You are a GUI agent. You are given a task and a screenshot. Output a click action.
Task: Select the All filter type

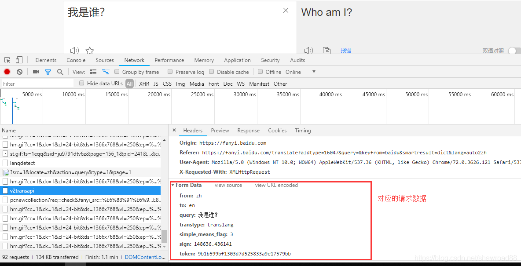coord(129,84)
